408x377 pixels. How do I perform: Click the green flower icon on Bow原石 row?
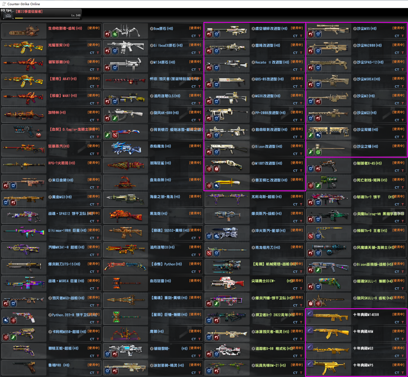point(115,34)
